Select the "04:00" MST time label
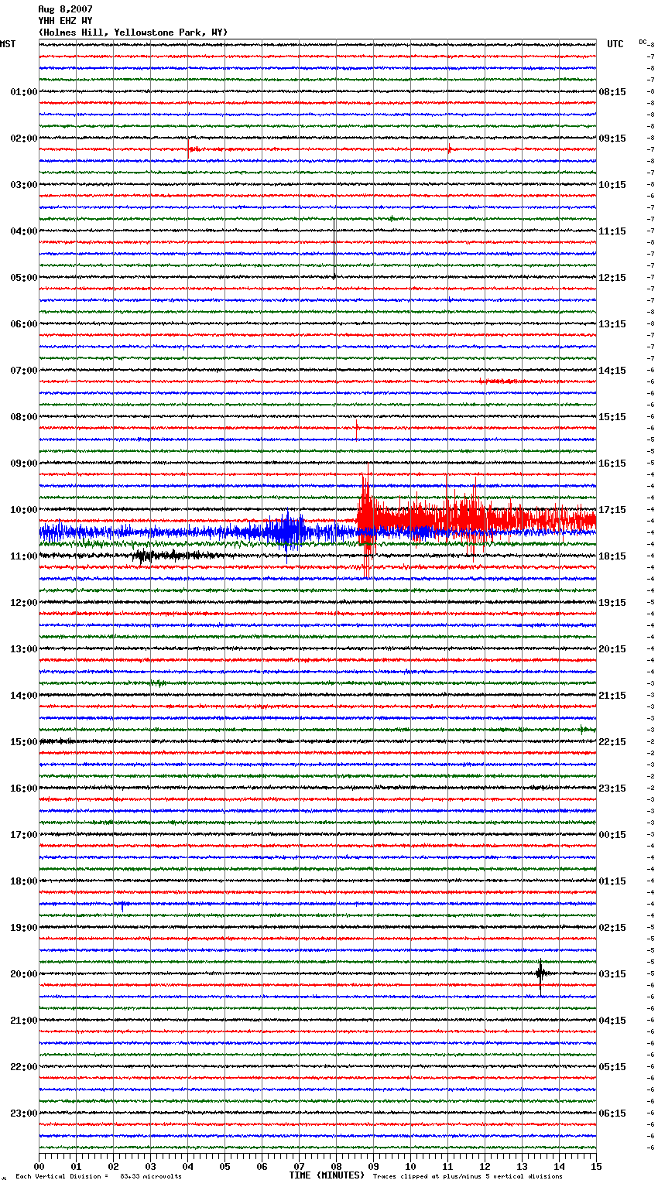 point(24,231)
